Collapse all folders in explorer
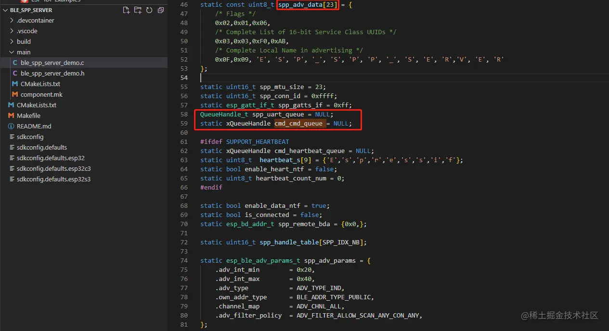This screenshot has width=609, height=331. tap(161, 10)
